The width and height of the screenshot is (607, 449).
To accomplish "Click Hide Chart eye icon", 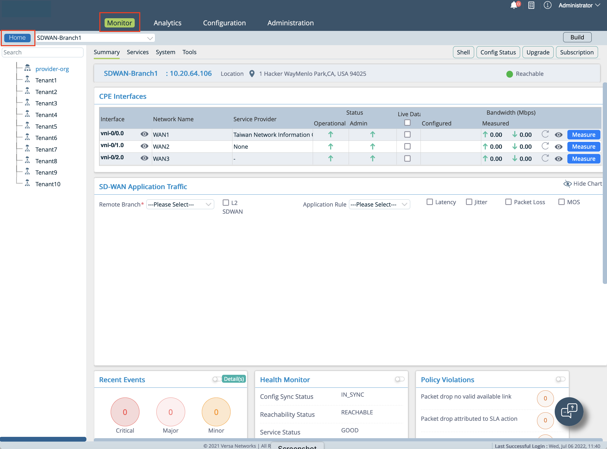I will tap(567, 184).
